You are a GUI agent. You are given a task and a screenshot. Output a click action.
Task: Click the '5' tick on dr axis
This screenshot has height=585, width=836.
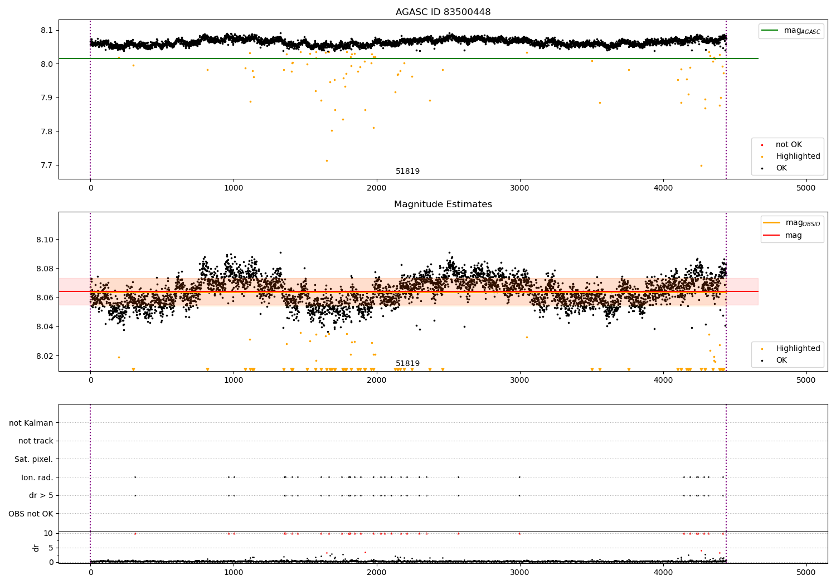(x=51, y=548)
